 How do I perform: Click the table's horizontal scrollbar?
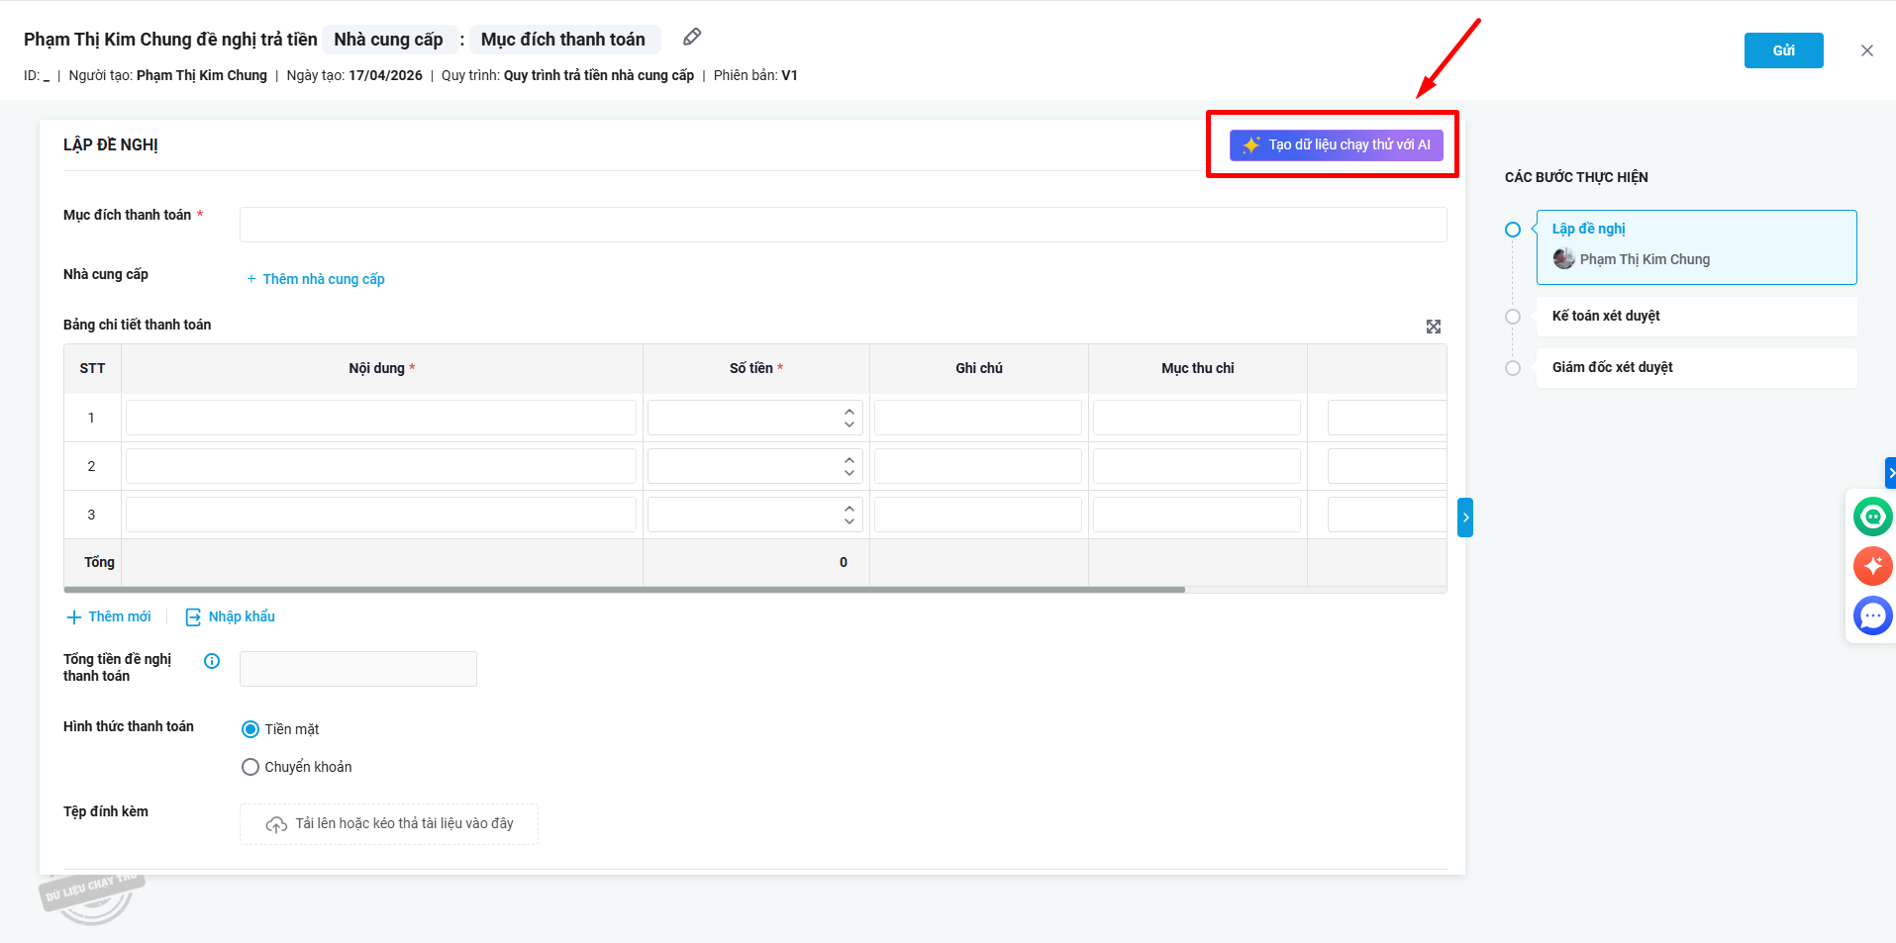624,590
